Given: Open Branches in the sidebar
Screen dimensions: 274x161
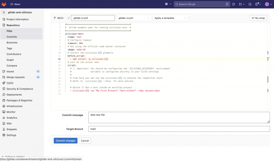Looking at the screenshot, I should click(x=12, y=42).
